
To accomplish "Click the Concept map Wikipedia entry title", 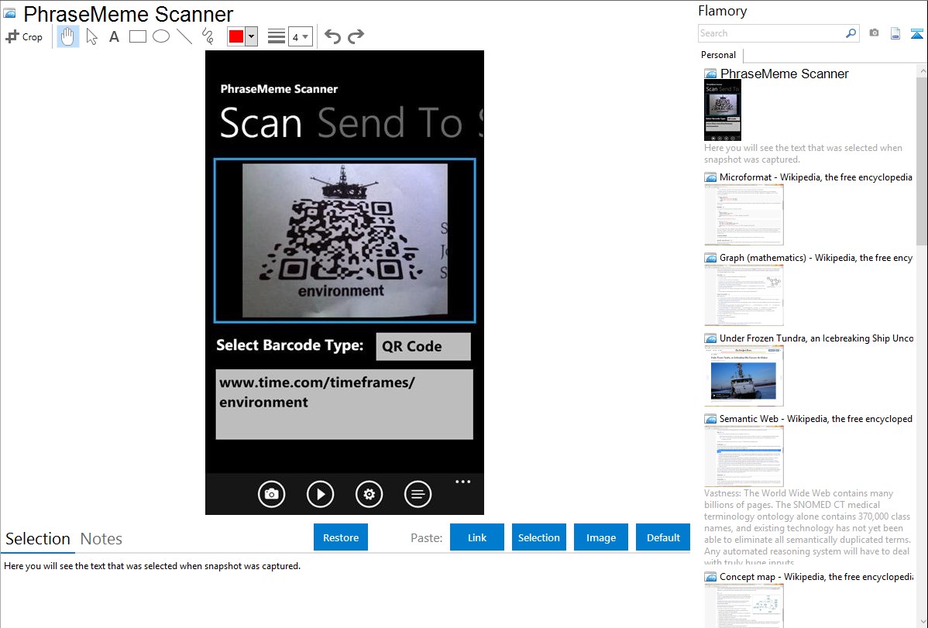I will point(816,576).
